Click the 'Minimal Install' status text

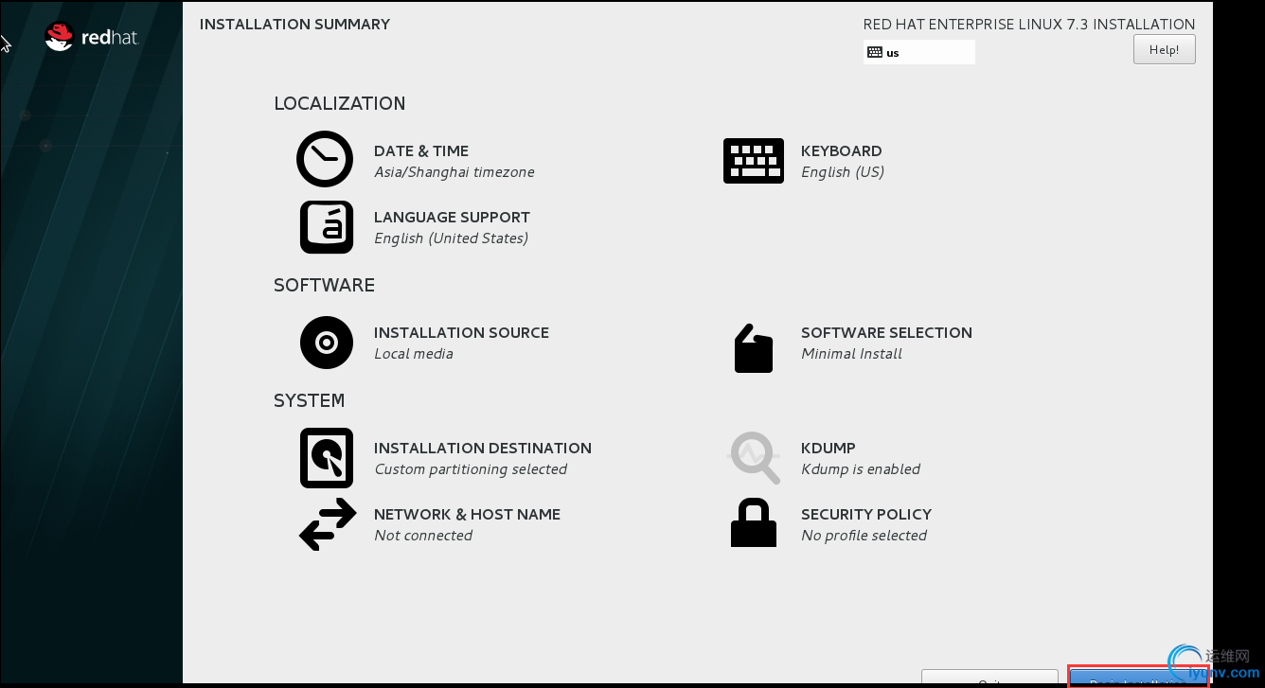pyautogui.click(x=851, y=354)
